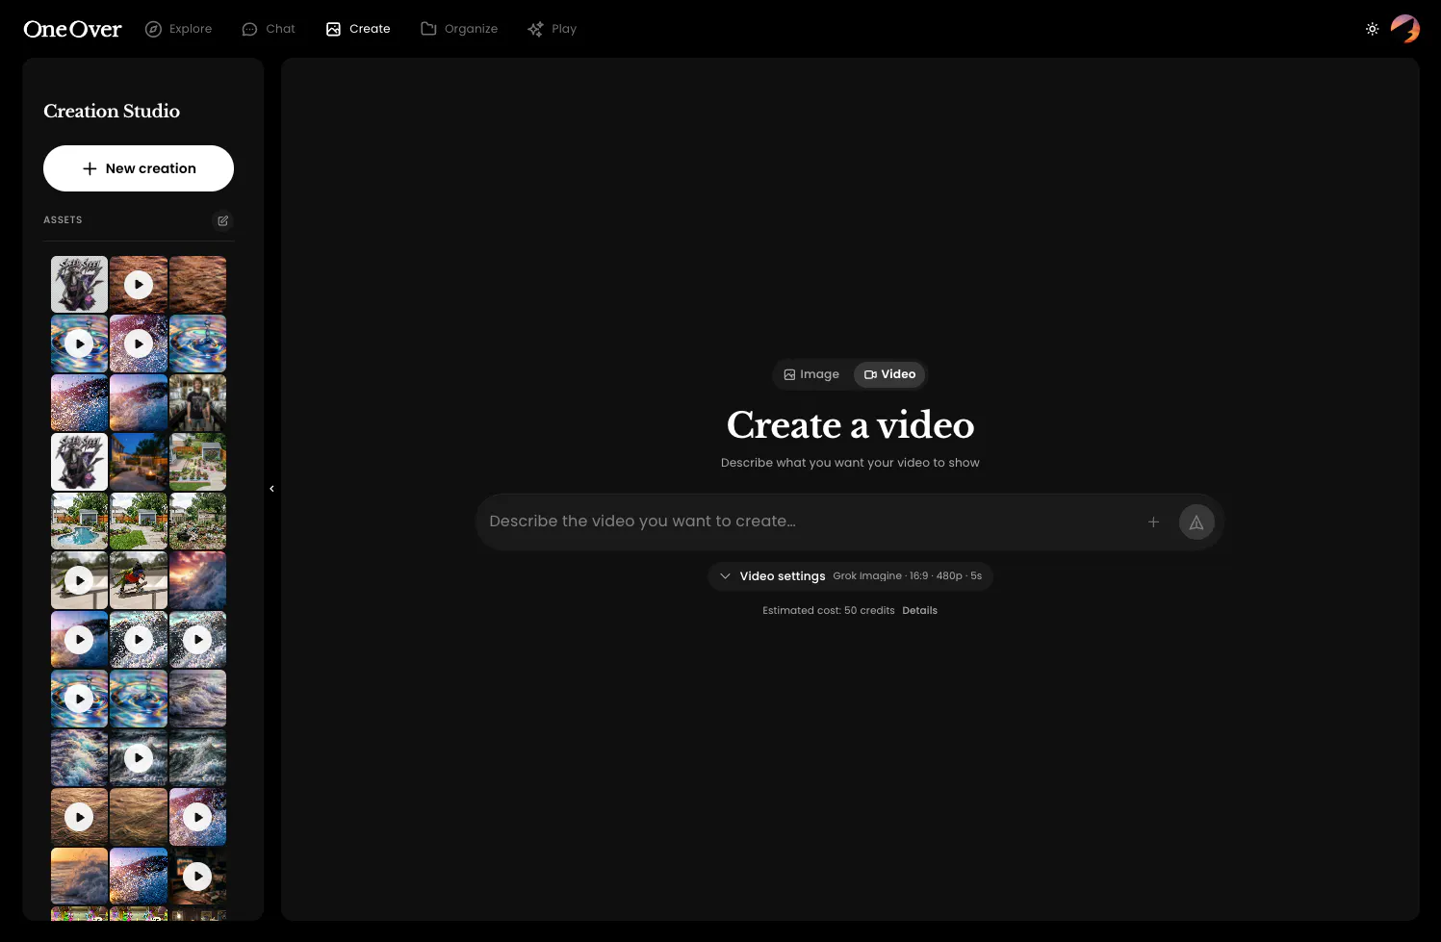Expand the Video settings dropdown
Screen dimensions: 1441x942
[850, 576]
